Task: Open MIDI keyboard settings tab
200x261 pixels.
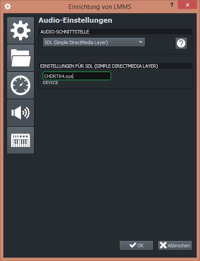Action: (x=21, y=140)
